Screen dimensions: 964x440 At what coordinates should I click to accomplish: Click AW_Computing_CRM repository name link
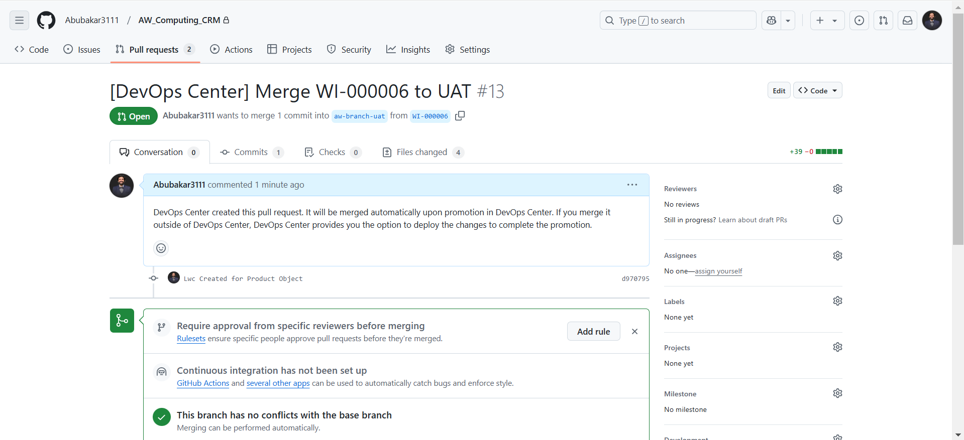point(179,20)
